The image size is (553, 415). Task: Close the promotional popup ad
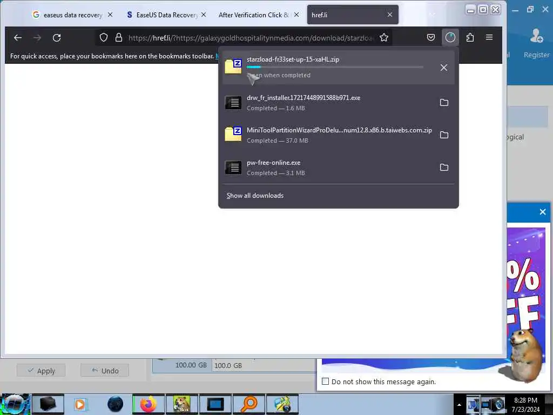point(543,212)
